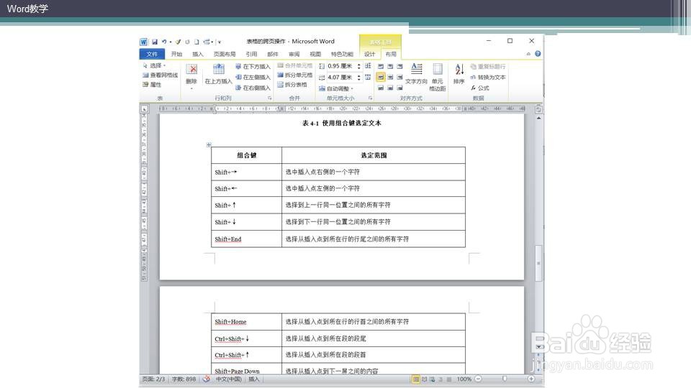Switch to the Insert (插入) tab
The width and height of the screenshot is (691, 388).
(198, 54)
